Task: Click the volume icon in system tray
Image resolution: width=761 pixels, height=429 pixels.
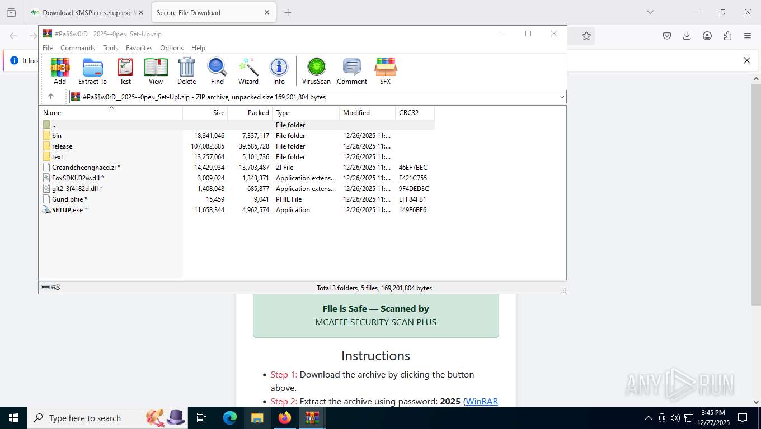Action: (x=675, y=418)
